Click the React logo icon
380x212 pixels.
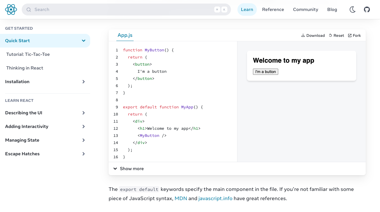pos(11,9)
